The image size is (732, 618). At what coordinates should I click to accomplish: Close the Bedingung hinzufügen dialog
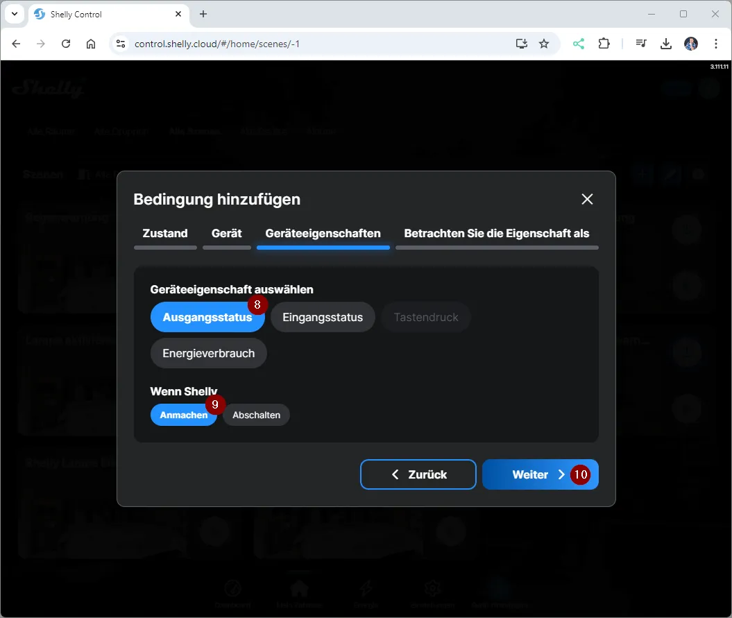tap(587, 199)
